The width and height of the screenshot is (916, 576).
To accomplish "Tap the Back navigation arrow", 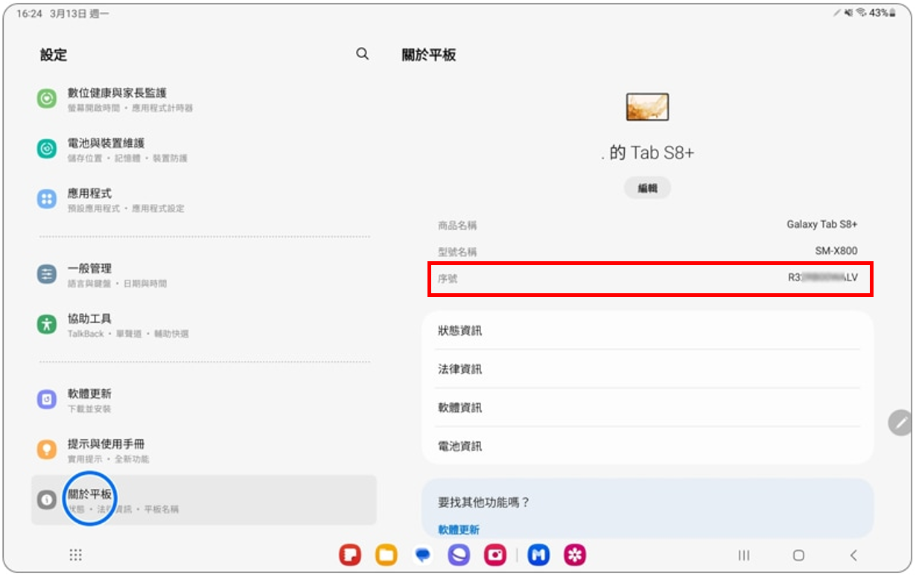I will (x=853, y=555).
